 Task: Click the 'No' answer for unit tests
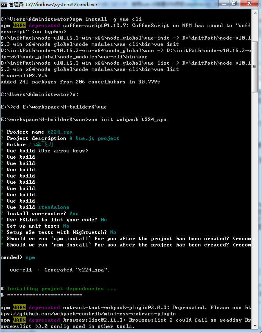click(66, 226)
